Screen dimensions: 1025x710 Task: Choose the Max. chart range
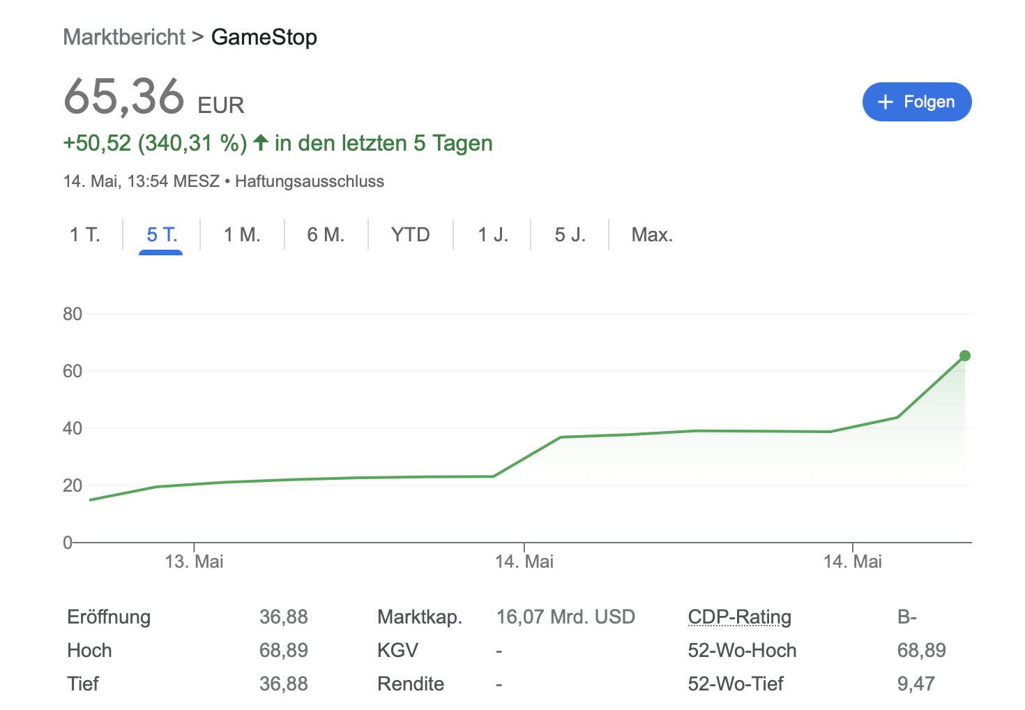click(652, 234)
